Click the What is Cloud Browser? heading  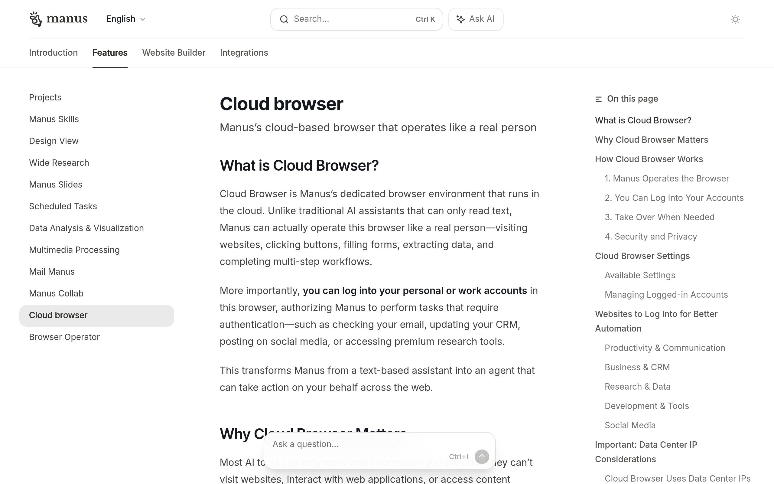pos(299,165)
